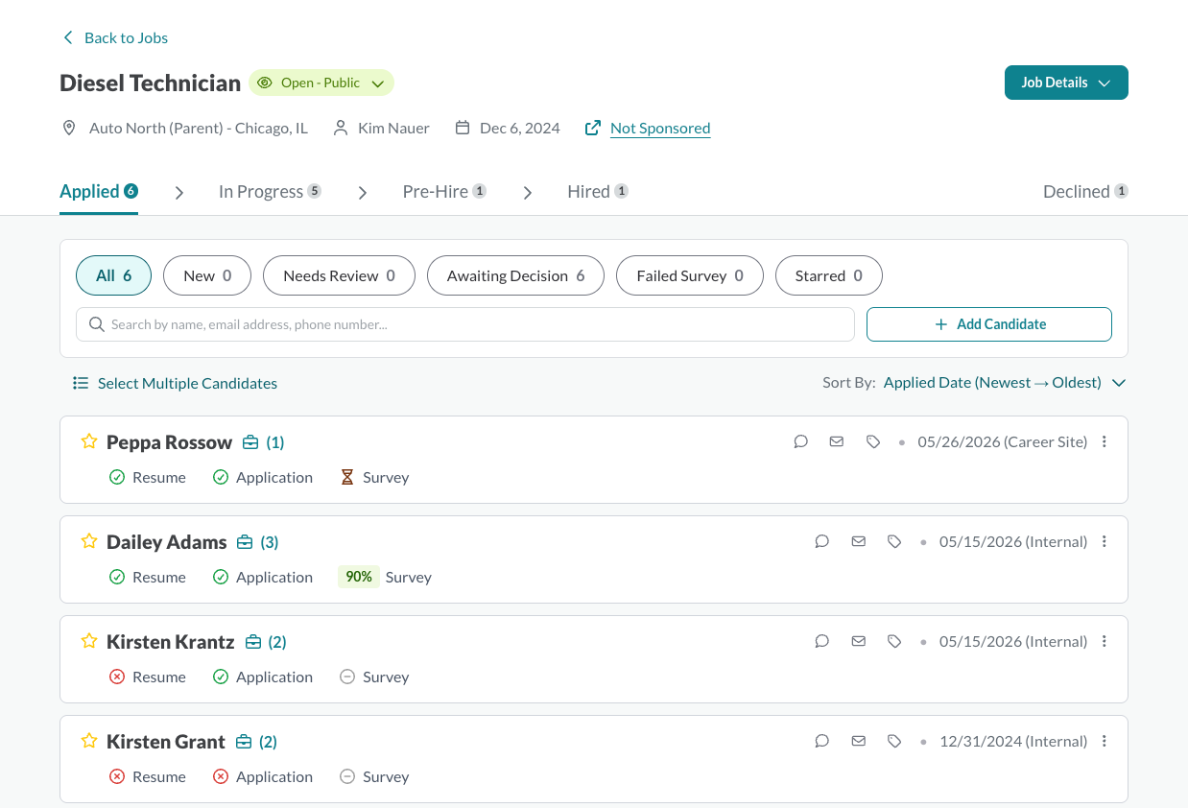
Task: View Dailey Adams's job applications briefcase
Action: pos(257,542)
